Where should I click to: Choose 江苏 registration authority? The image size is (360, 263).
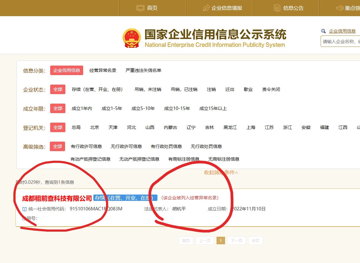point(269,127)
